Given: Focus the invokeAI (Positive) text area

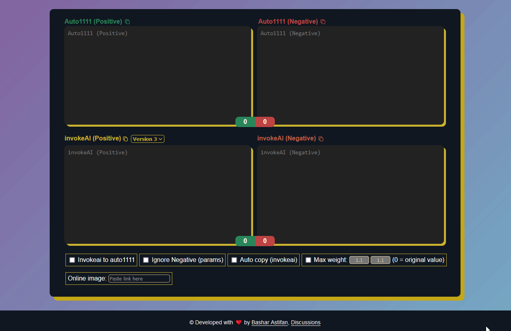Looking at the screenshot, I should 158,194.
